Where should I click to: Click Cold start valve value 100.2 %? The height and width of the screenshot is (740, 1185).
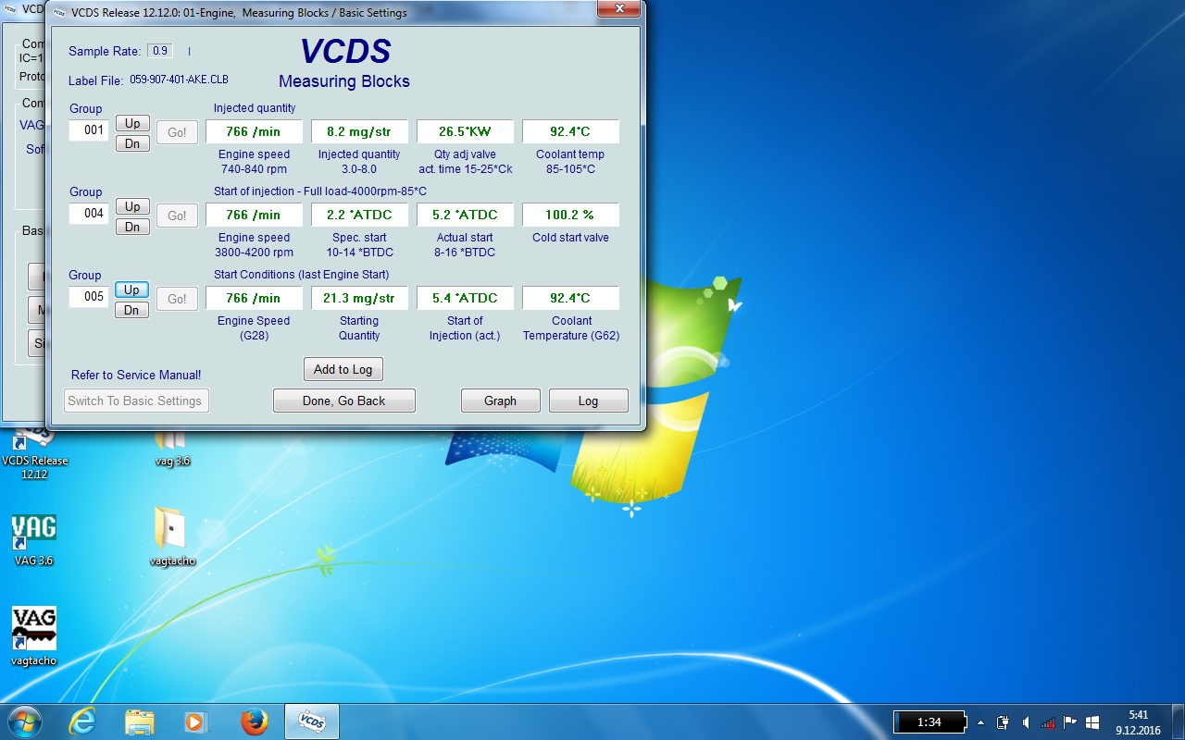(x=571, y=215)
